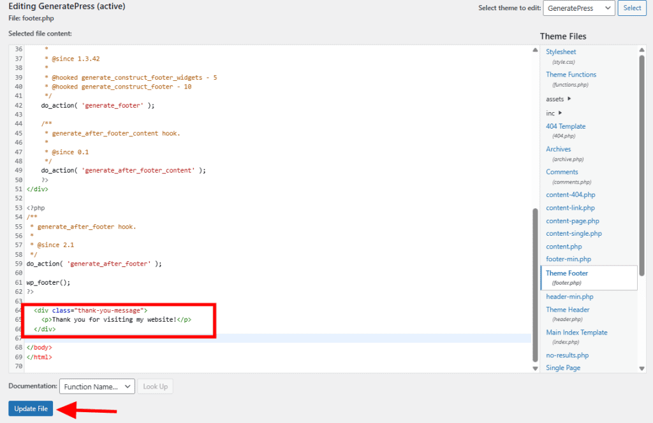Open the Stylesheet (style.css) file
Screen dimensions: 653x423
[561, 52]
